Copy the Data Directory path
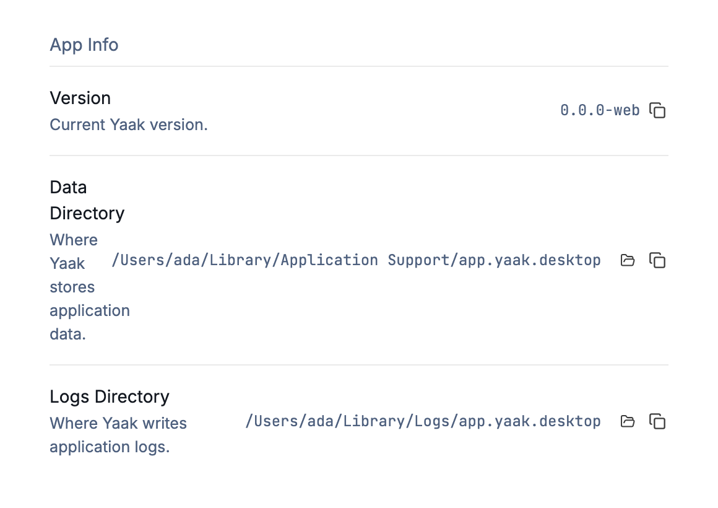Image resolution: width=718 pixels, height=508 pixels. pyautogui.click(x=657, y=260)
